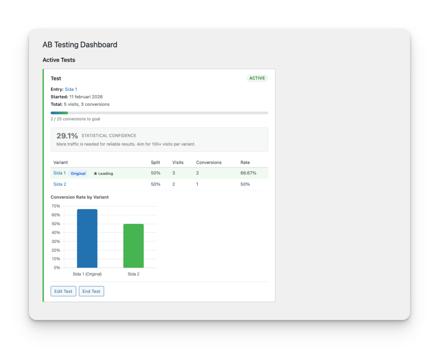Select the Active Tests section heading
Screen dimensions: 439x349
pyautogui.click(x=59, y=60)
